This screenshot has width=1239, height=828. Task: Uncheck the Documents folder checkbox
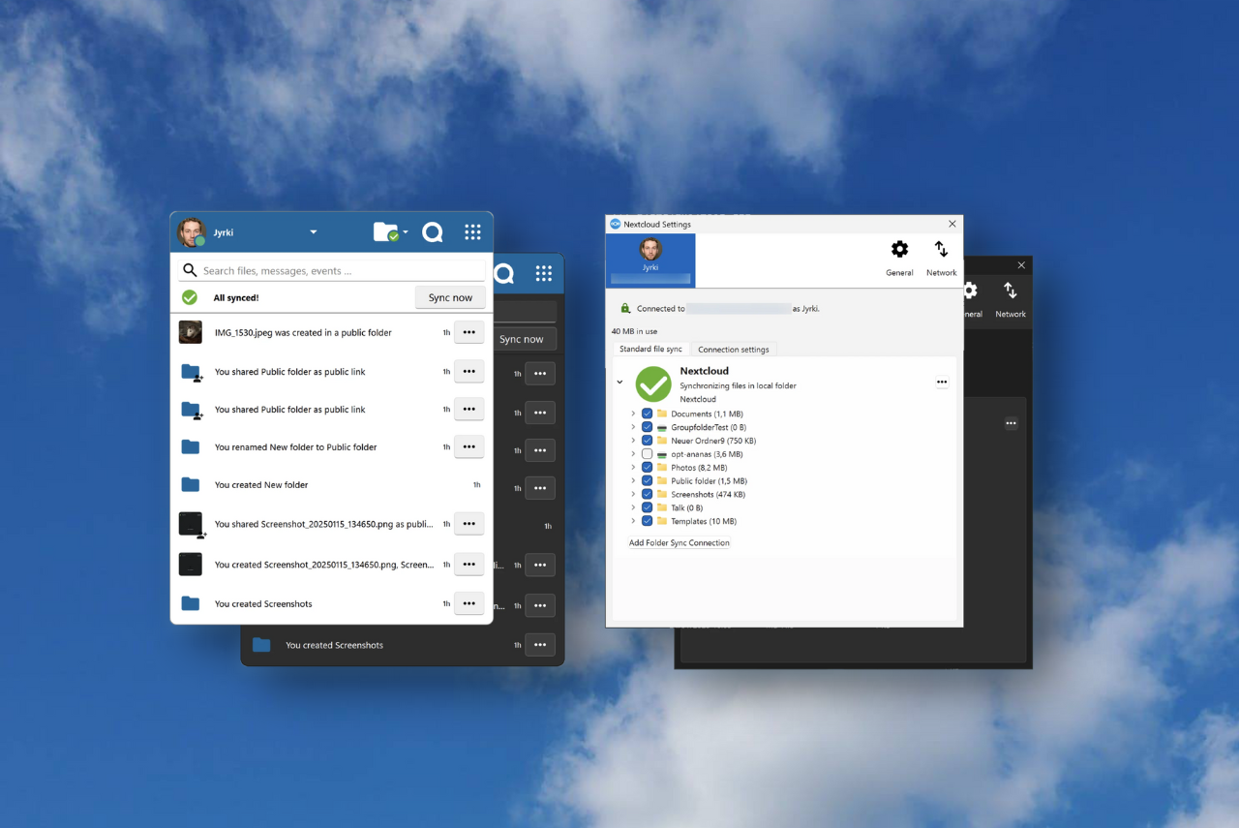click(x=648, y=414)
